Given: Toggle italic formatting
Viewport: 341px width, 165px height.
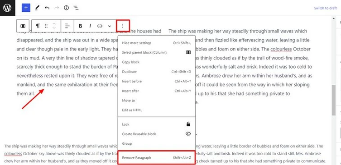Looking at the screenshot, I should (x=90, y=26).
